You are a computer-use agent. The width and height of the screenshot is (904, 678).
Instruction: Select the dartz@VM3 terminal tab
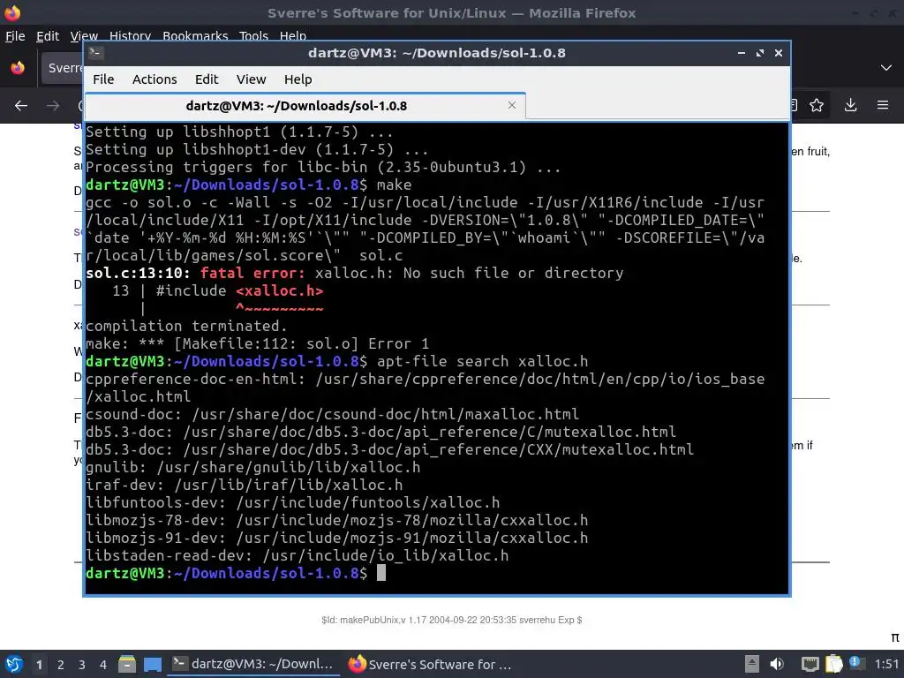pos(305,106)
